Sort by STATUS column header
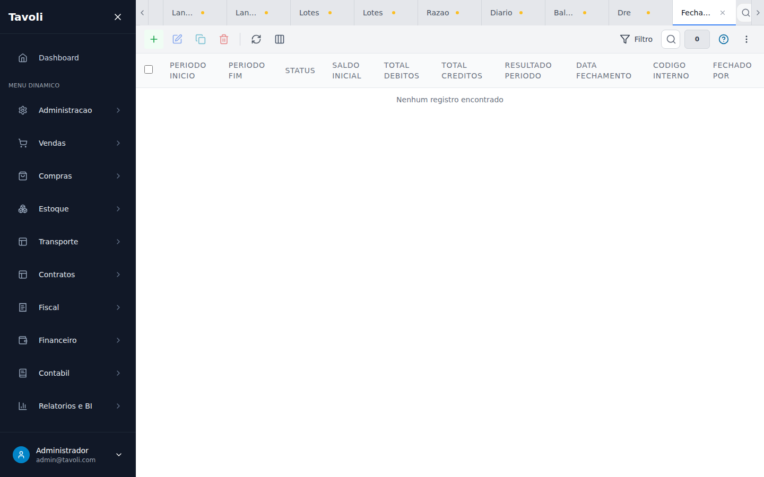Image resolution: width=764 pixels, height=477 pixels. (300, 70)
